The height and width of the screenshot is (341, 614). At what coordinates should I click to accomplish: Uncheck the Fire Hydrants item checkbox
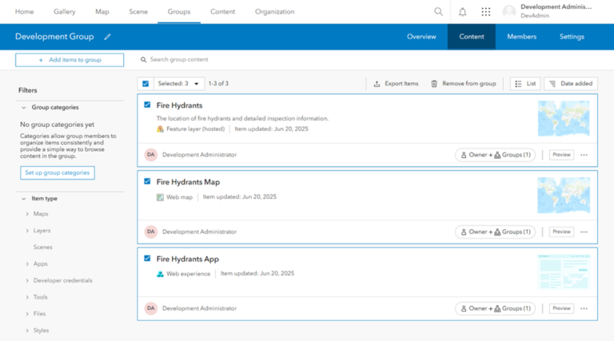coord(147,105)
